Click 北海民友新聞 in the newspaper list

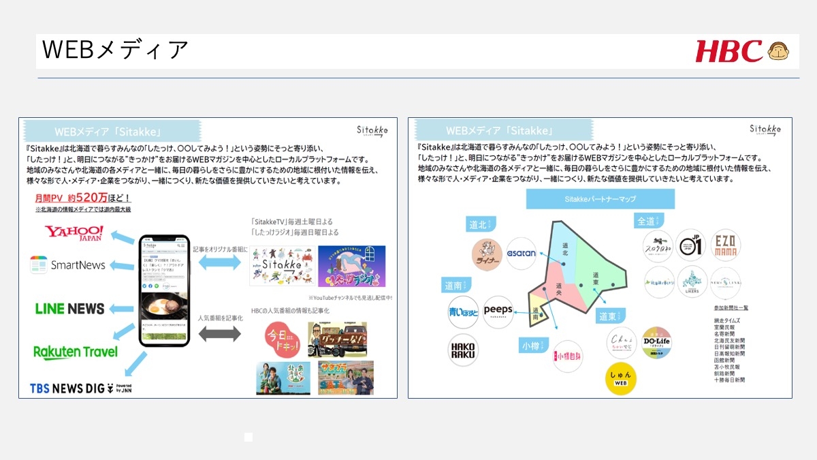click(730, 341)
